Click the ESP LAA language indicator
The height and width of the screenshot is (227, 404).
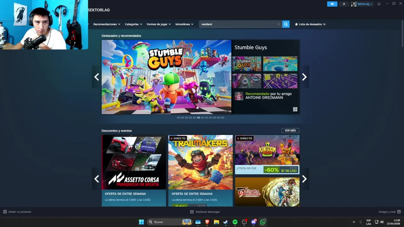369,222
